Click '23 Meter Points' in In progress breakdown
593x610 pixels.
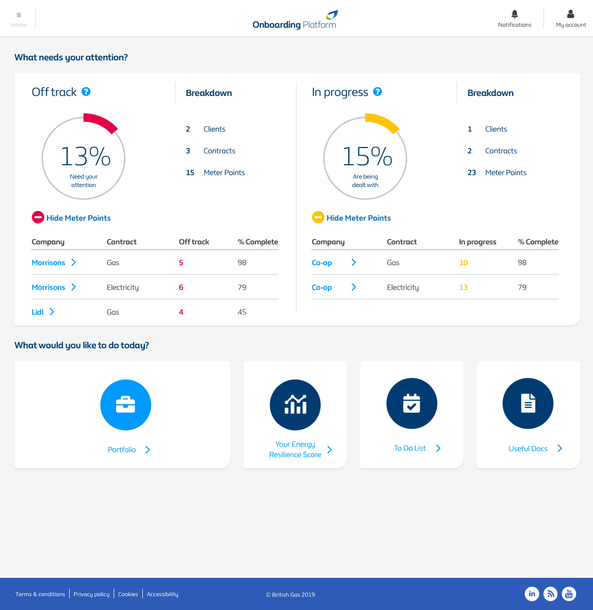[x=497, y=173]
